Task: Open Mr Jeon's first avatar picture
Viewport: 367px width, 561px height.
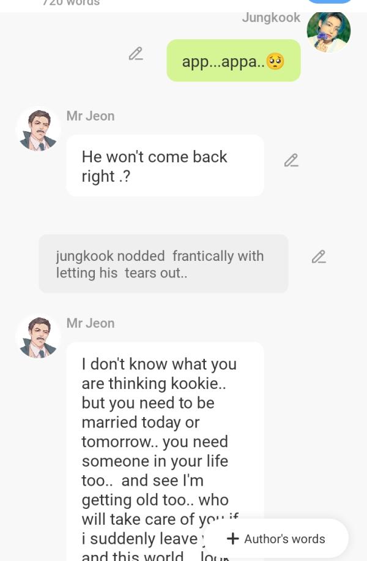Action: [39, 129]
